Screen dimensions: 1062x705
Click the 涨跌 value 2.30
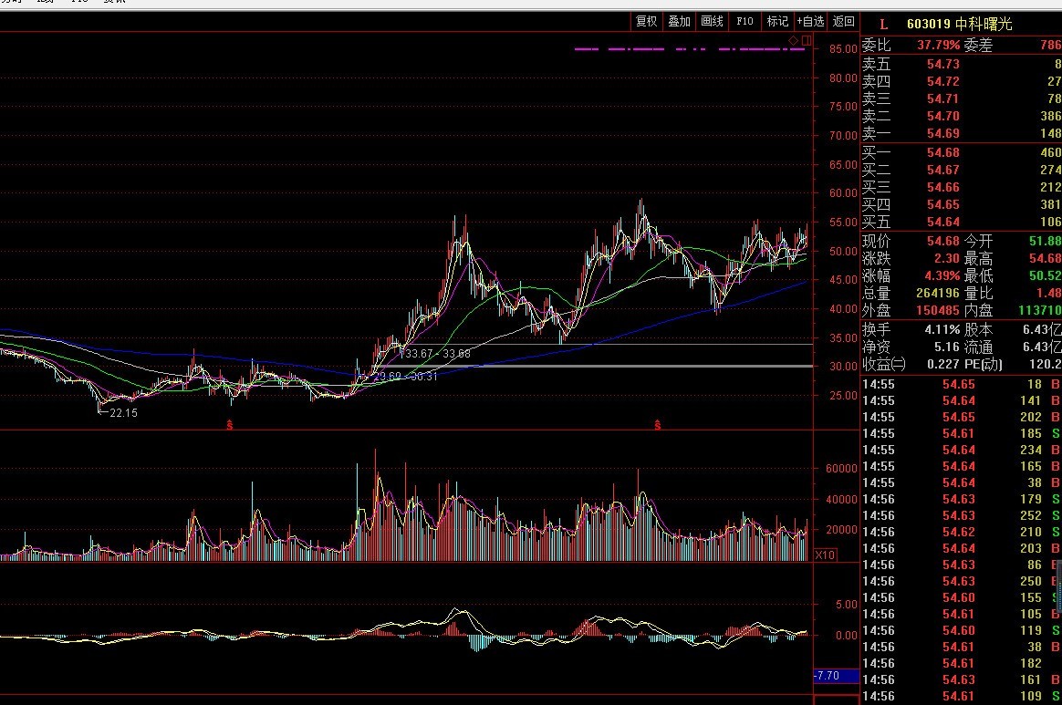tap(947, 259)
